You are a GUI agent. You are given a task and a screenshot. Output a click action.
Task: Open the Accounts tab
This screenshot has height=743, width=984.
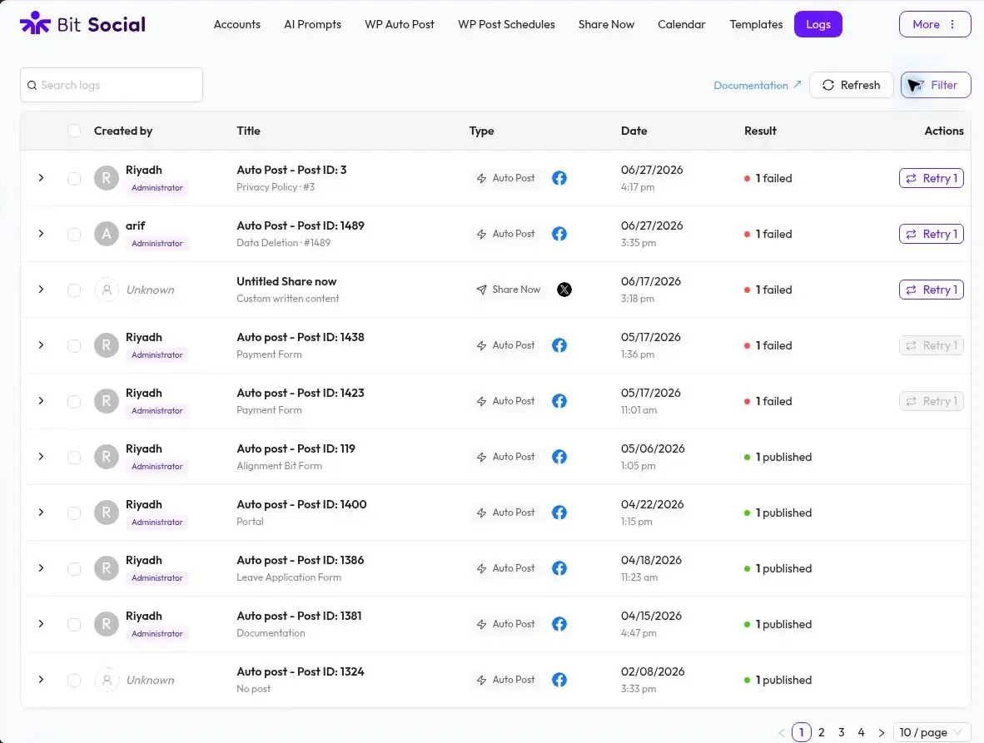point(236,24)
